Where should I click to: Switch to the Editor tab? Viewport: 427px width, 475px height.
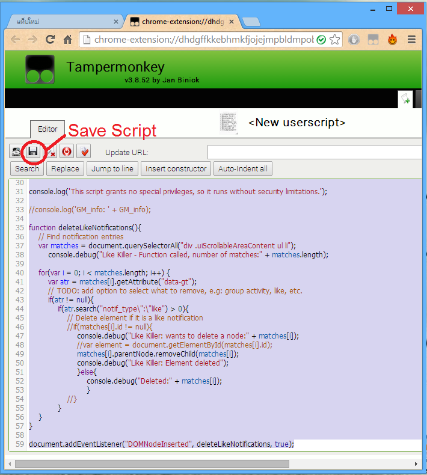point(48,129)
